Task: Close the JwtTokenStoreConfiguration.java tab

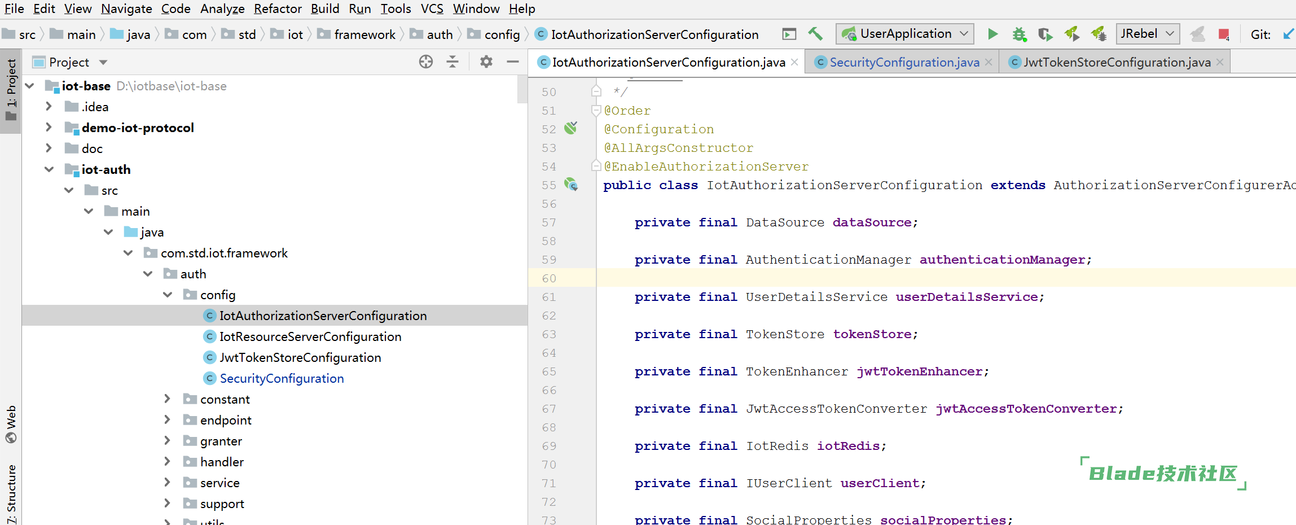Action: [1220, 62]
